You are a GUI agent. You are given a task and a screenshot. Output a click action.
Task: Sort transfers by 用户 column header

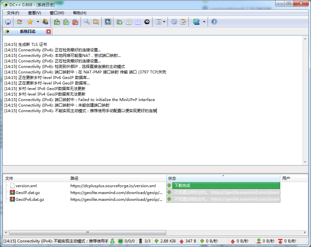click(x=294, y=178)
